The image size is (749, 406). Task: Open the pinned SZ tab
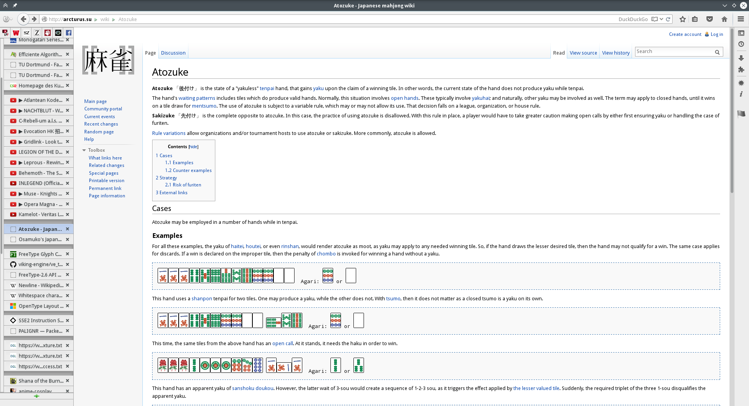(27, 33)
